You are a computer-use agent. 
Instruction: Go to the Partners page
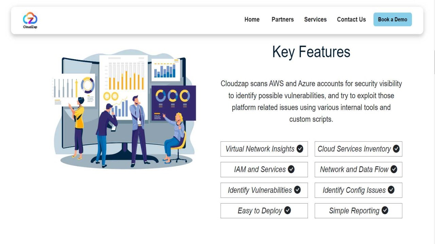(x=282, y=19)
